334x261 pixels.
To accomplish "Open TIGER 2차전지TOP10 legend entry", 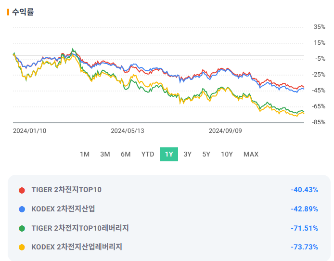I will (x=66, y=190).
